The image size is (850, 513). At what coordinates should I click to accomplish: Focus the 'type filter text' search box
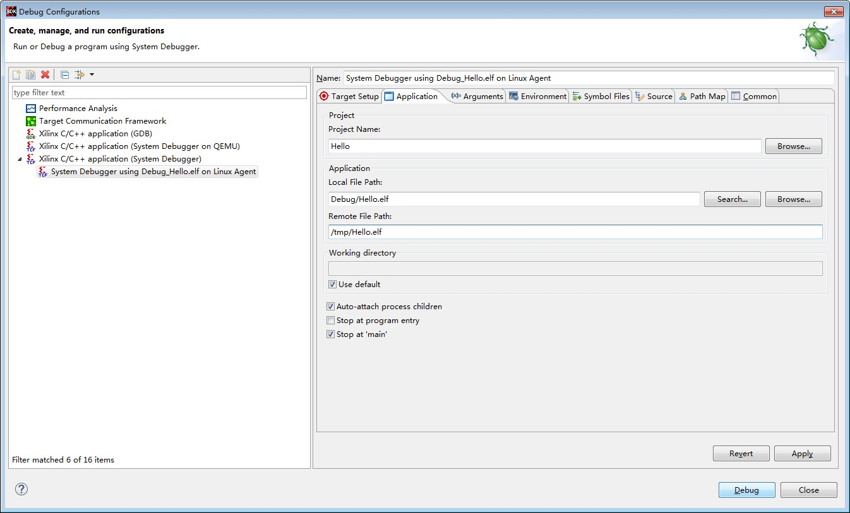[159, 93]
